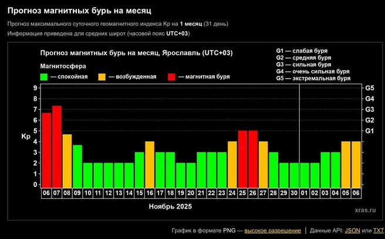Viewport: 385px width, 239px height.
Task: Click the G4 scale label on right axis
Action: pyautogui.click(x=370, y=99)
